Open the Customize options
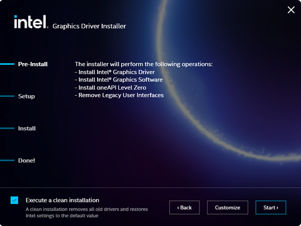The image size is (301, 226). point(228,207)
